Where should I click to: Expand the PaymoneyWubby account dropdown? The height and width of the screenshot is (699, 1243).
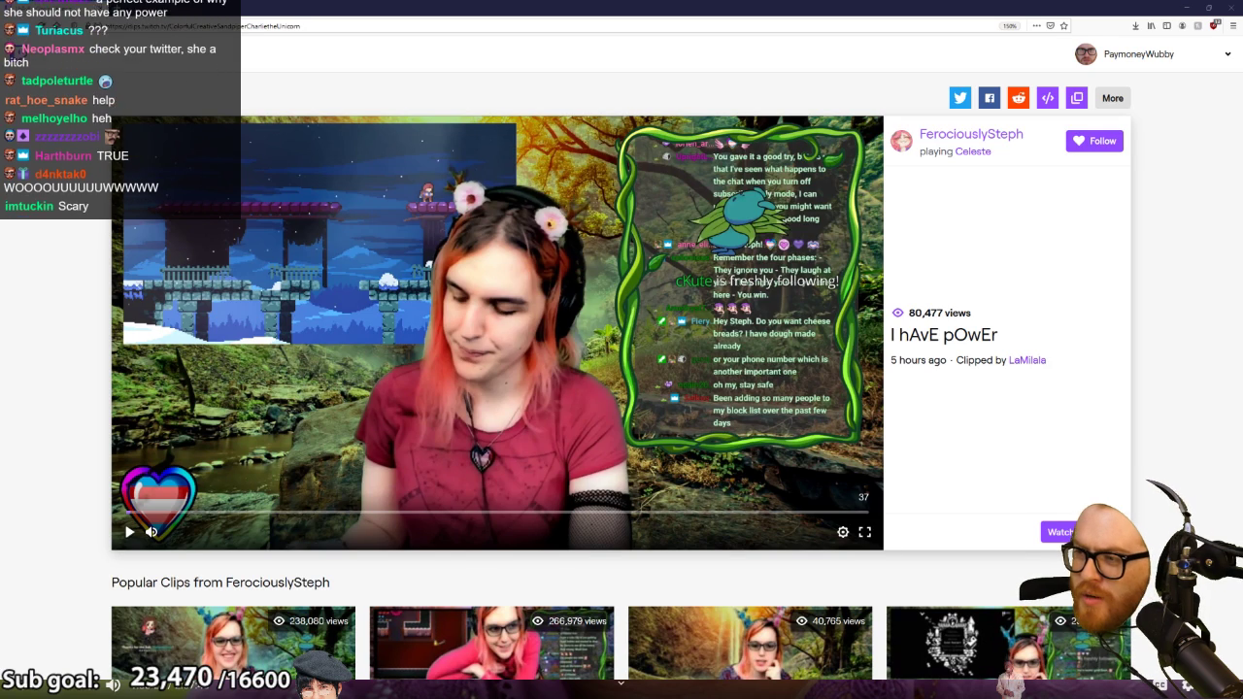(1227, 54)
